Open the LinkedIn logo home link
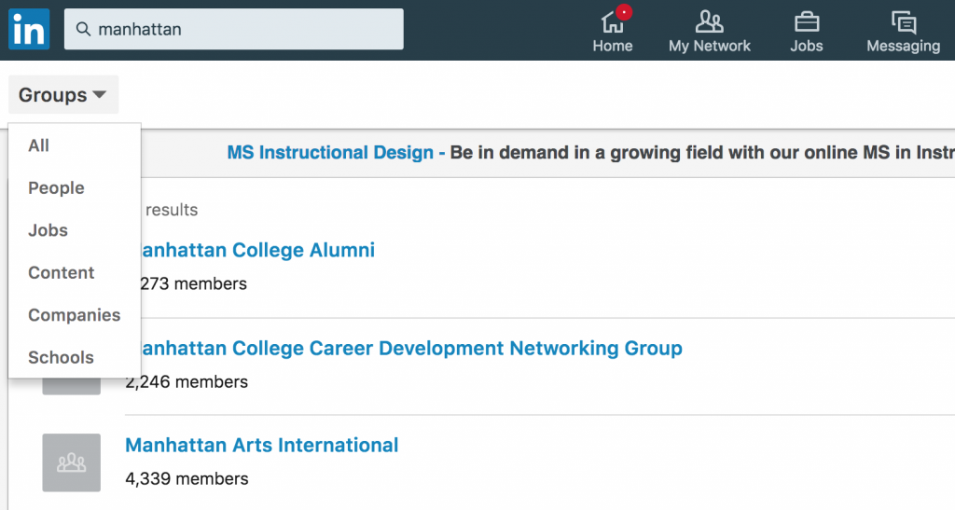 [29, 29]
